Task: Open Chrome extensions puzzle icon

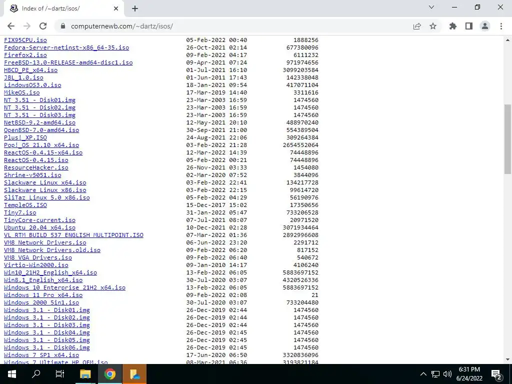Action: tap(453, 26)
